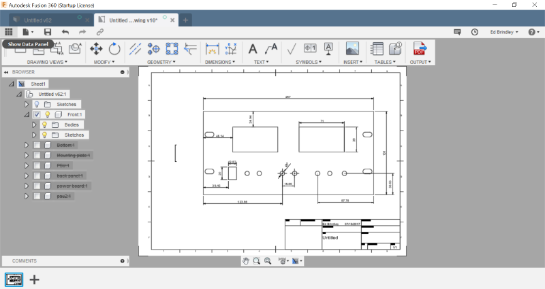545x289 pixels.
Task: Open the DRAWING VIEWS dropdown menu
Action: [46, 62]
